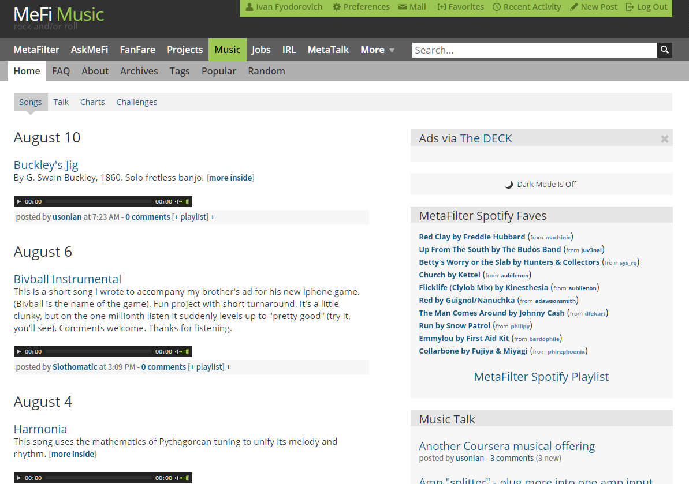
Task: Select the Music site tab
Action: [x=228, y=50]
